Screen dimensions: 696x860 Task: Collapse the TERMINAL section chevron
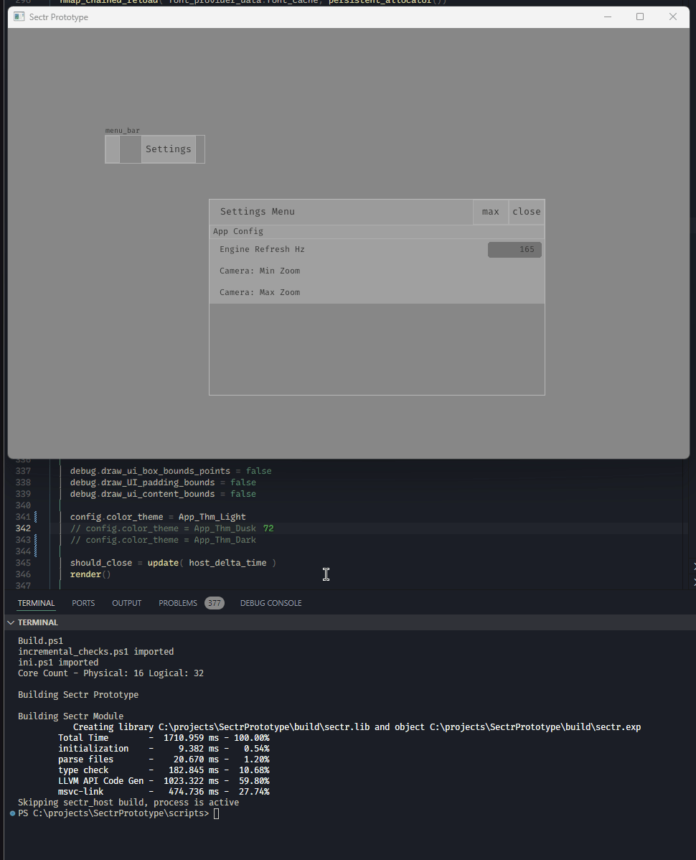10,622
